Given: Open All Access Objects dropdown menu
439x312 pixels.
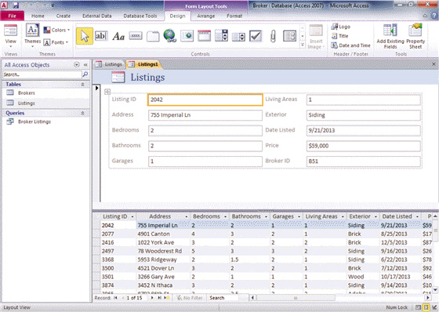Looking at the screenshot, I should pyautogui.click(x=77, y=65).
